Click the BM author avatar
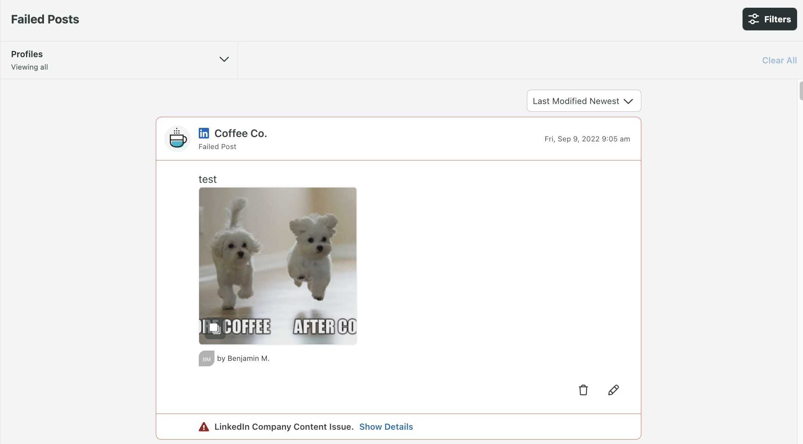Screen dimensions: 803x444 [206, 359]
